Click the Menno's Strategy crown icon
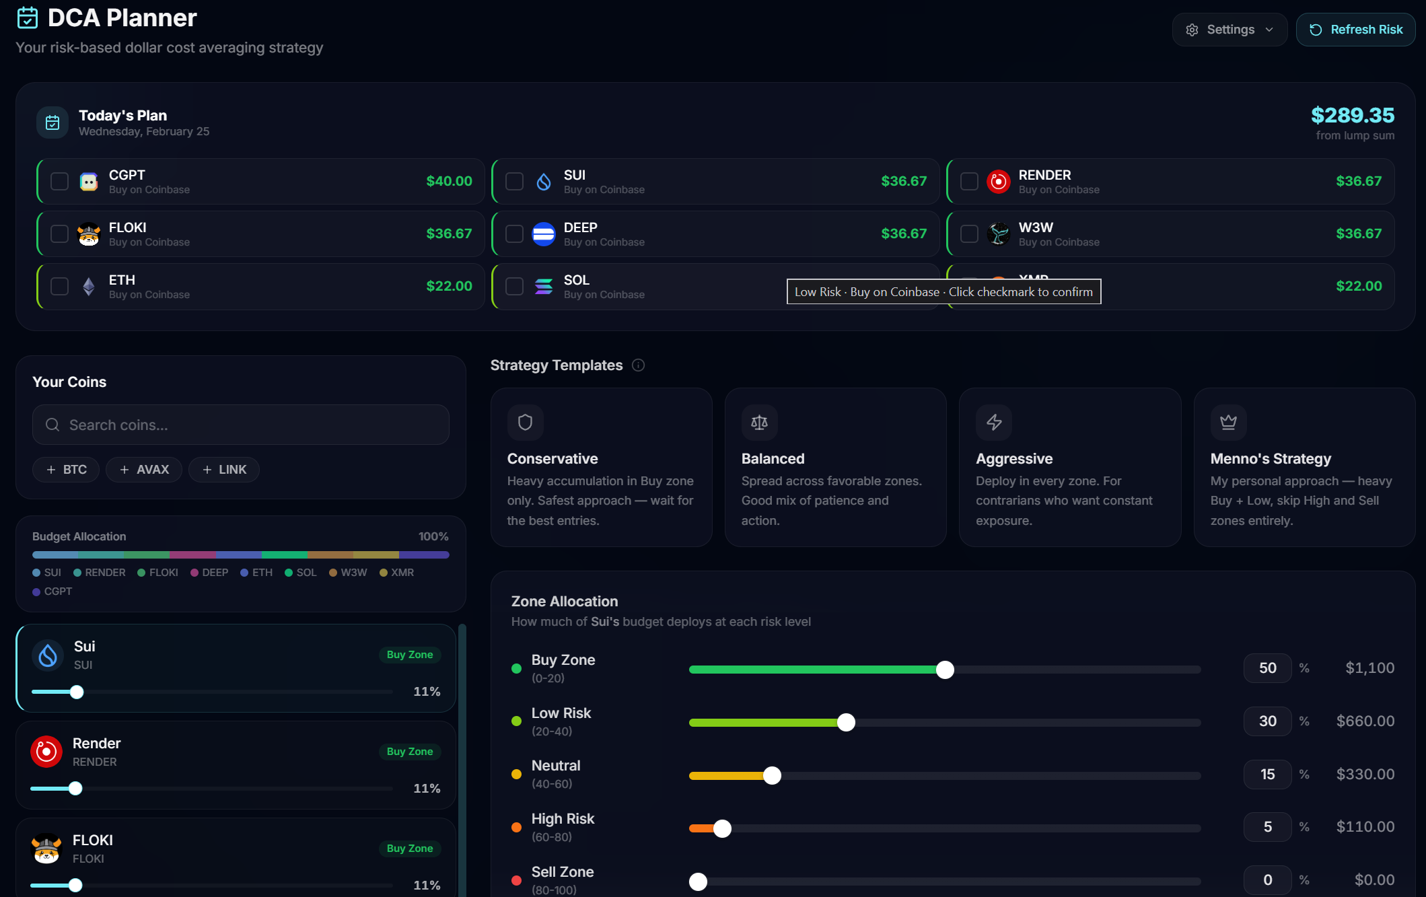Image resolution: width=1426 pixels, height=897 pixels. [1228, 422]
